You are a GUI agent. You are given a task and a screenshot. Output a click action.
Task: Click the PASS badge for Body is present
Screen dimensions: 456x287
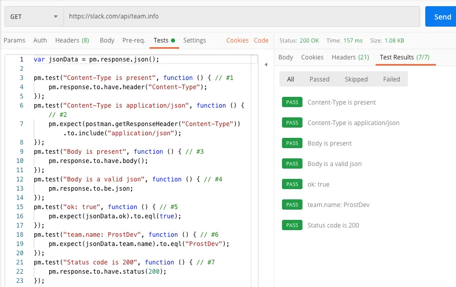(292, 143)
